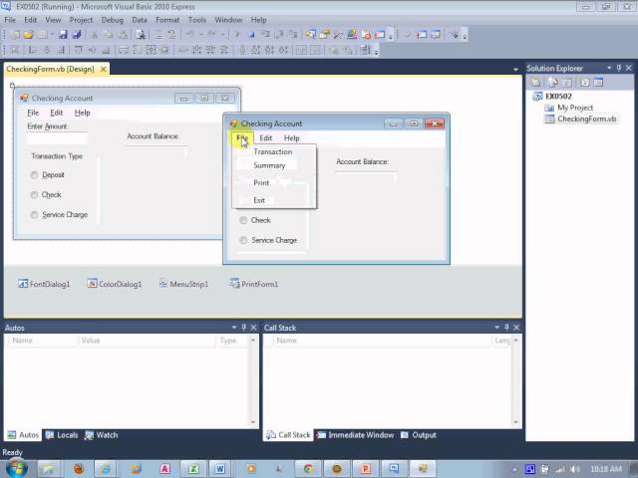Open Help menu in running Checking Account window
638x478 pixels.
click(291, 137)
